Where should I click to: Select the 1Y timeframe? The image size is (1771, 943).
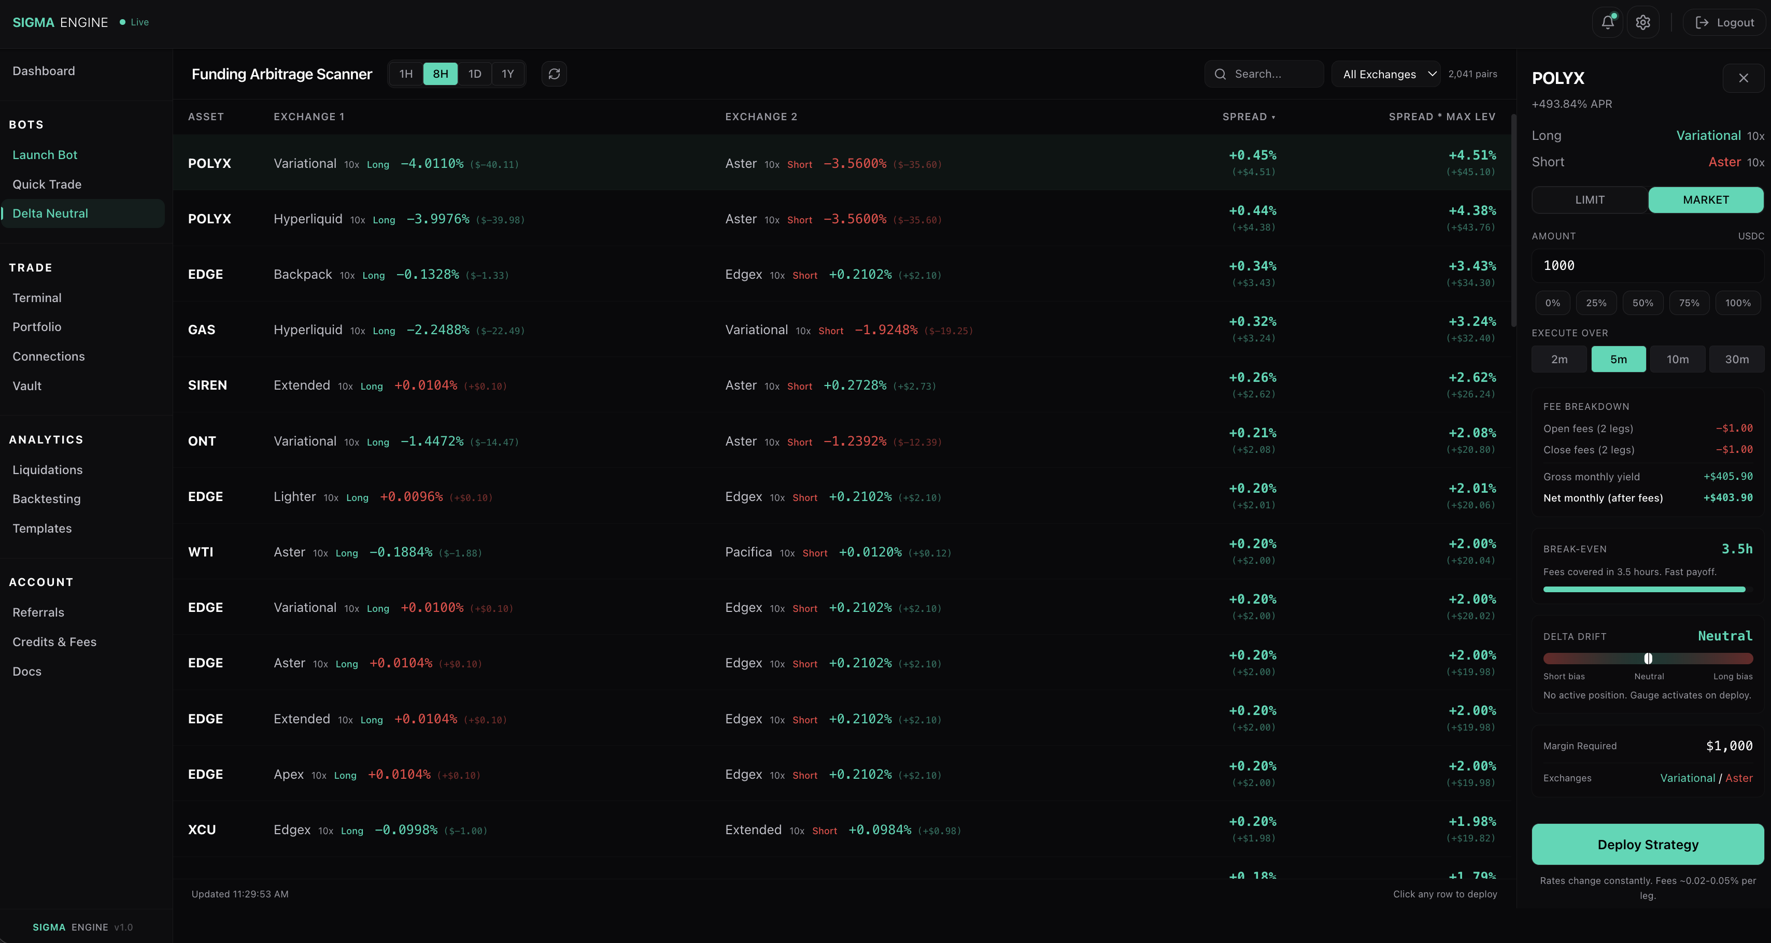click(508, 74)
